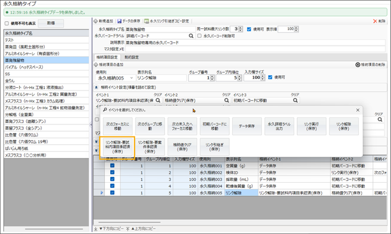Switch to the 制約設定 tab
391x234 pixels.
pyautogui.click(x=132, y=58)
